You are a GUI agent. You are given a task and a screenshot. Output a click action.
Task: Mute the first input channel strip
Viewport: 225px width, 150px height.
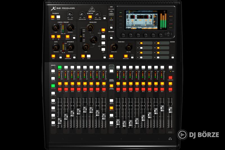coord(60,89)
